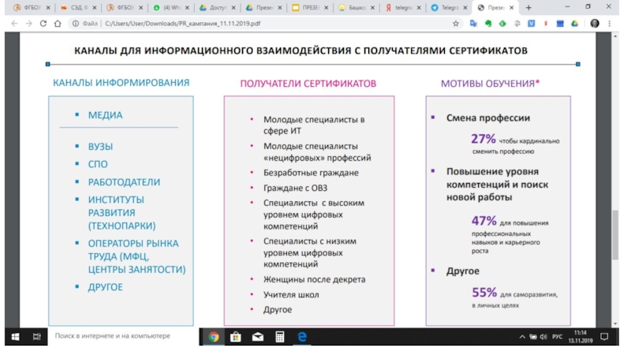Viewport: 631px width, 355px height.
Task: Show hidden system tray icons
Action: (522, 337)
